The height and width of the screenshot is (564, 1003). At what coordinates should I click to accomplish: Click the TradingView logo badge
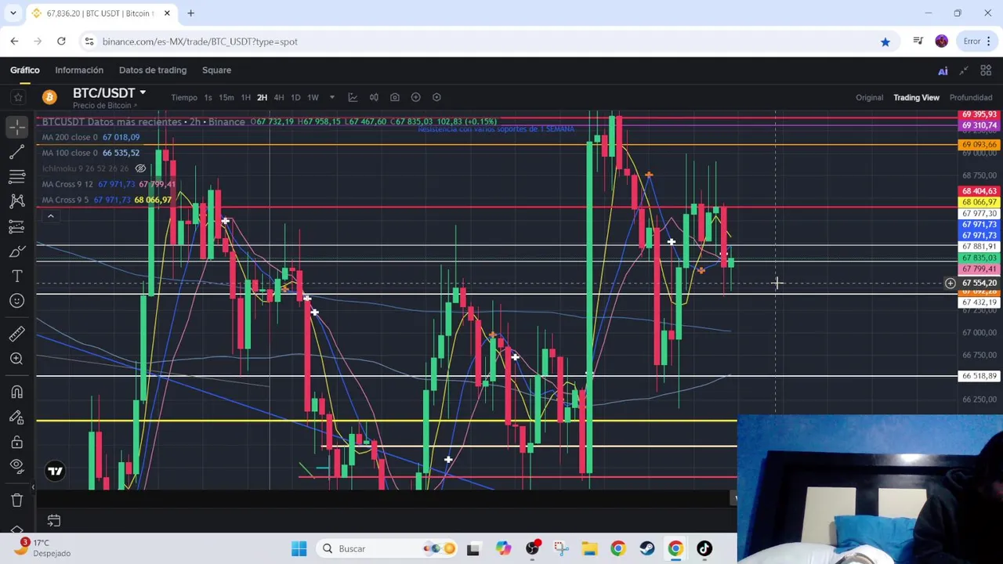[55, 471]
